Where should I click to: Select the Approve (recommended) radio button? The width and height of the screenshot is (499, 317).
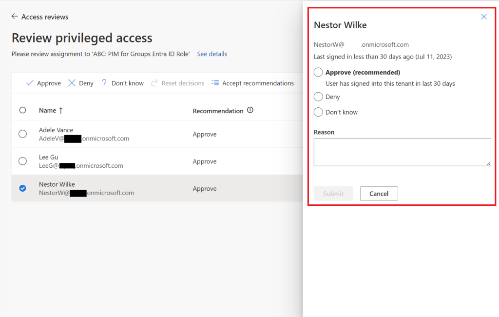tap(318, 72)
